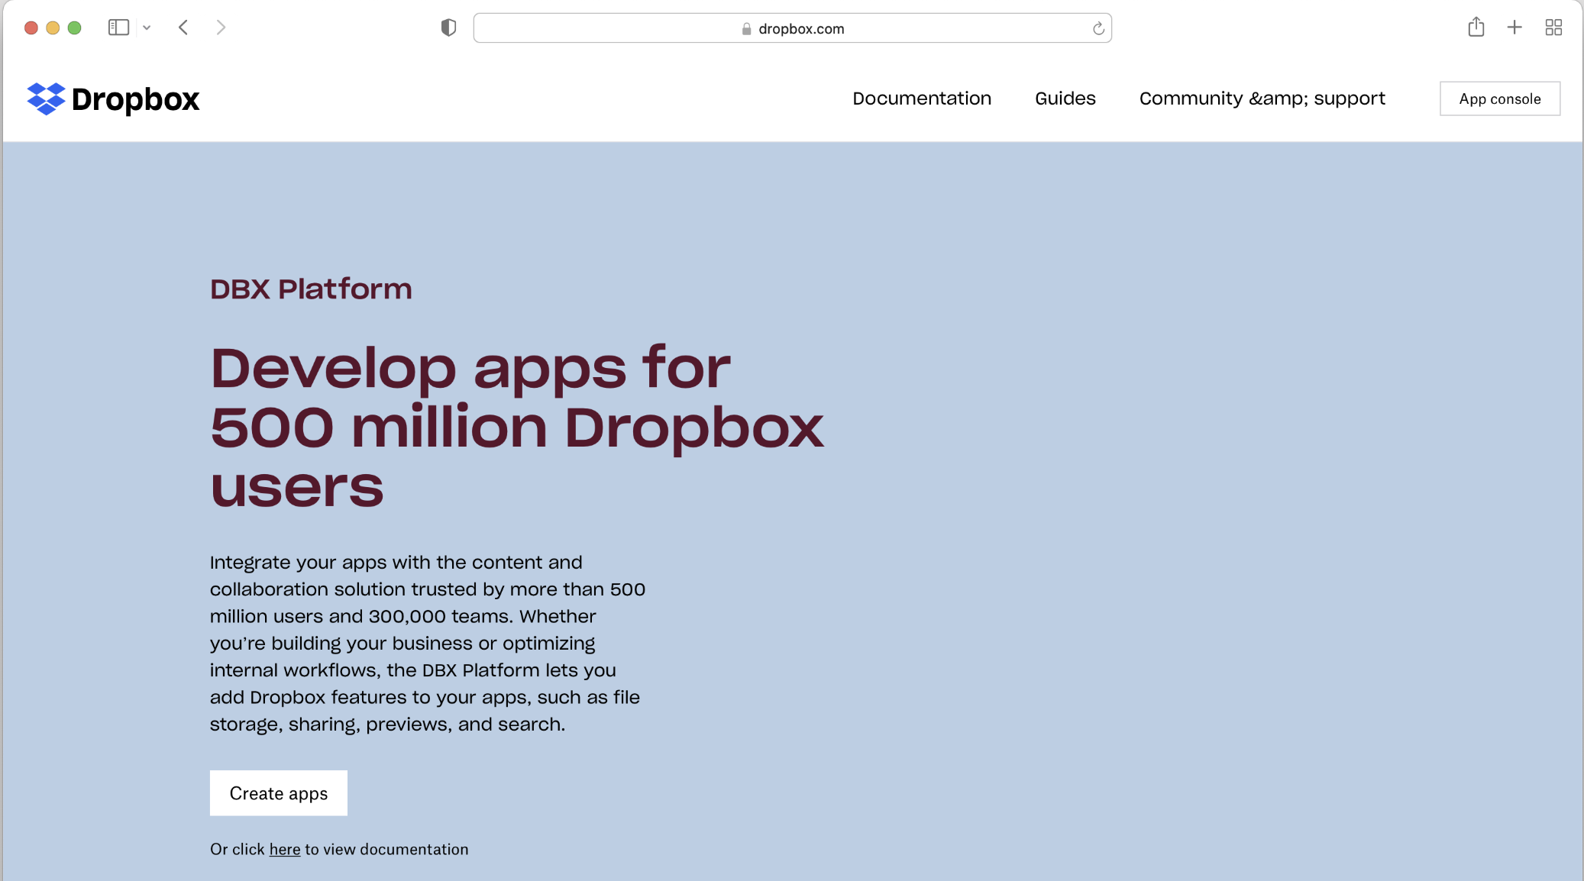Toggle the Safari sidebar icon
Image resolution: width=1584 pixels, height=881 pixels.
point(118,27)
